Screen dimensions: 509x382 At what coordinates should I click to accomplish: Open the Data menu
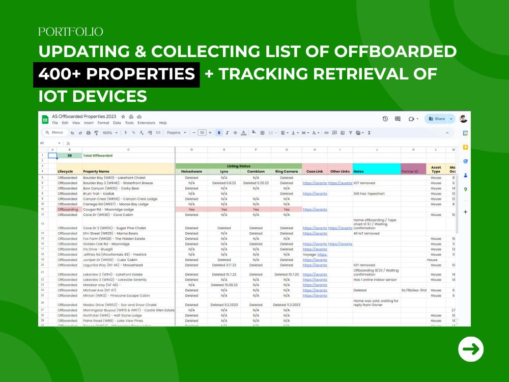(x=117, y=123)
